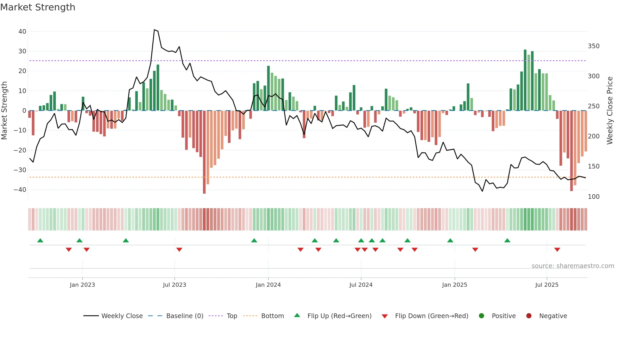Click the Negative legend label

click(553, 316)
